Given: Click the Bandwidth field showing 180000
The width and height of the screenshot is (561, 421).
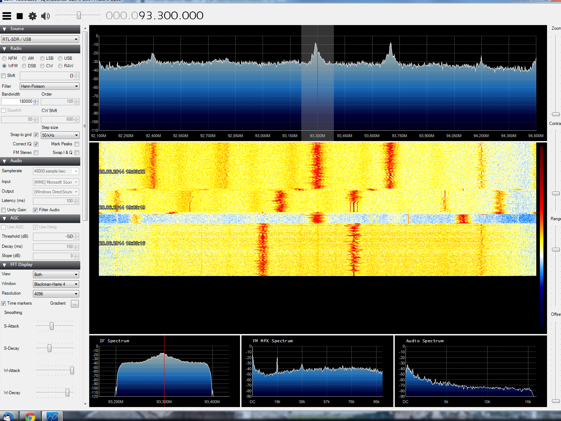Looking at the screenshot, I should click(17, 102).
